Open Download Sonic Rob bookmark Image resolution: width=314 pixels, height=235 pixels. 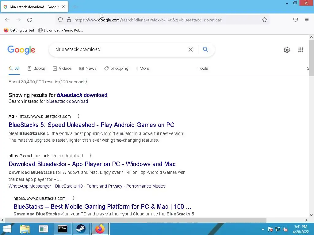click(60, 30)
